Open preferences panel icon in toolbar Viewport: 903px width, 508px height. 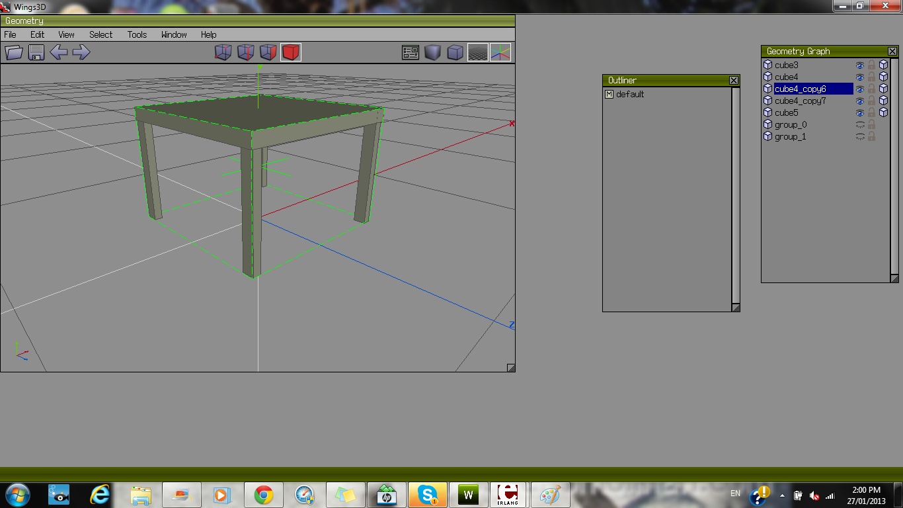[411, 52]
